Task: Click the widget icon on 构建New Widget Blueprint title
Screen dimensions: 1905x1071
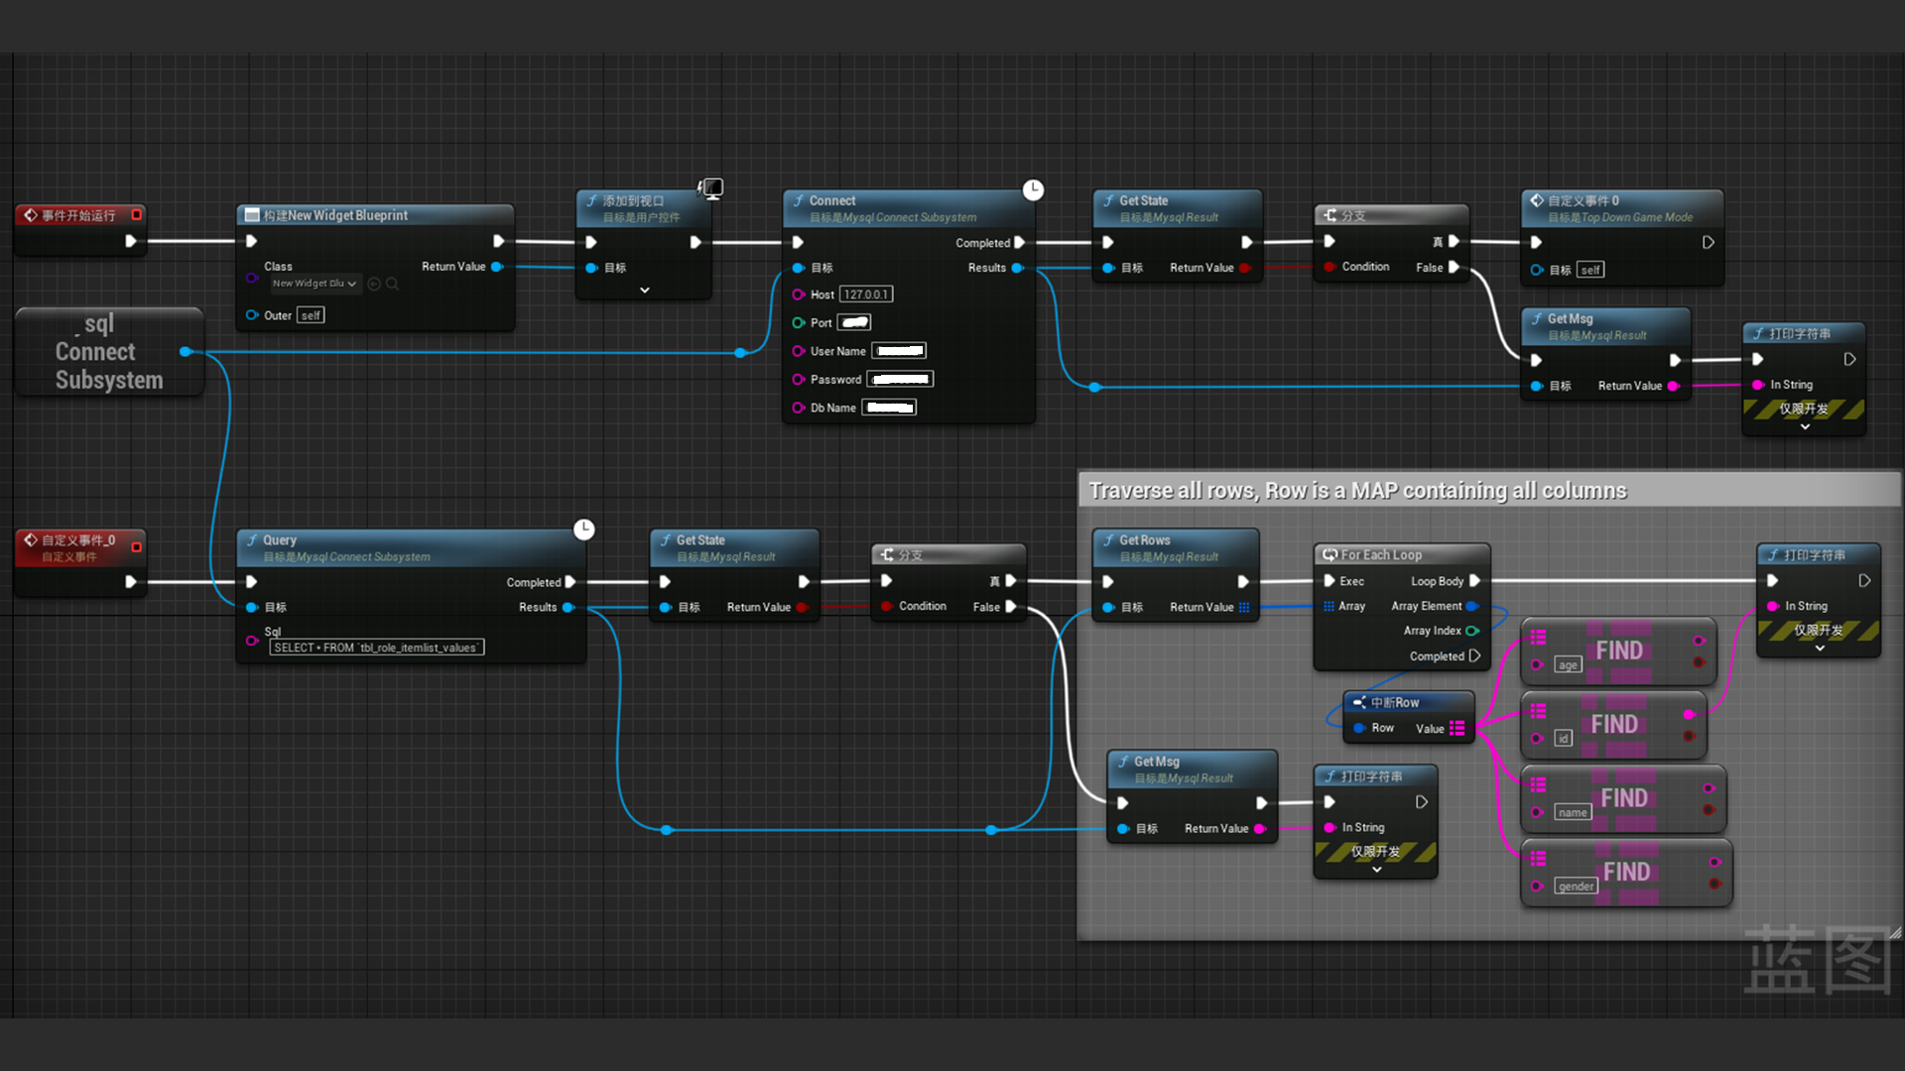Action: point(252,215)
